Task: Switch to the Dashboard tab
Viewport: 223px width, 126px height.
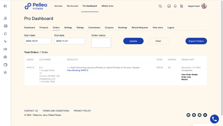Action: (29, 28)
